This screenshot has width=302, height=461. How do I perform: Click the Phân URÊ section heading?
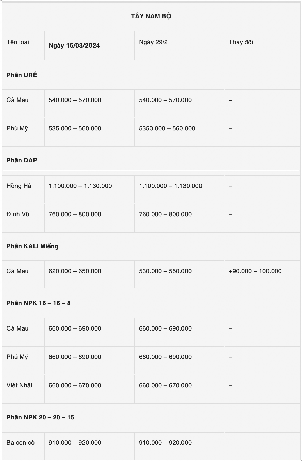click(22, 75)
